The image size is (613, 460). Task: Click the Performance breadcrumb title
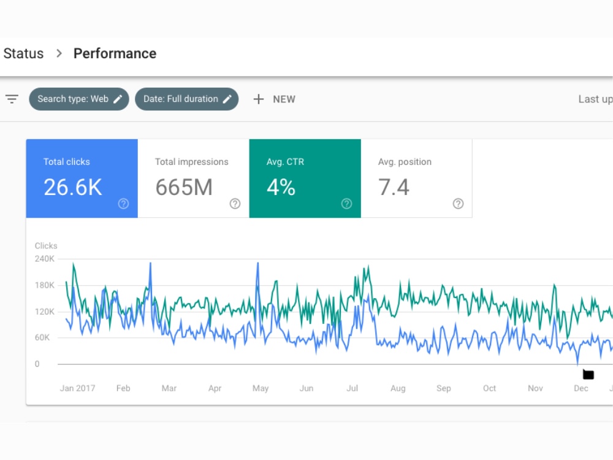pyautogui.click(x=115, y=53)
